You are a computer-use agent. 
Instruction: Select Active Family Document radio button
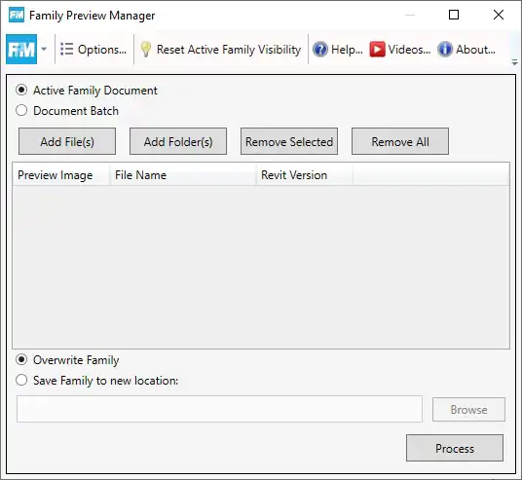[21, 91]
